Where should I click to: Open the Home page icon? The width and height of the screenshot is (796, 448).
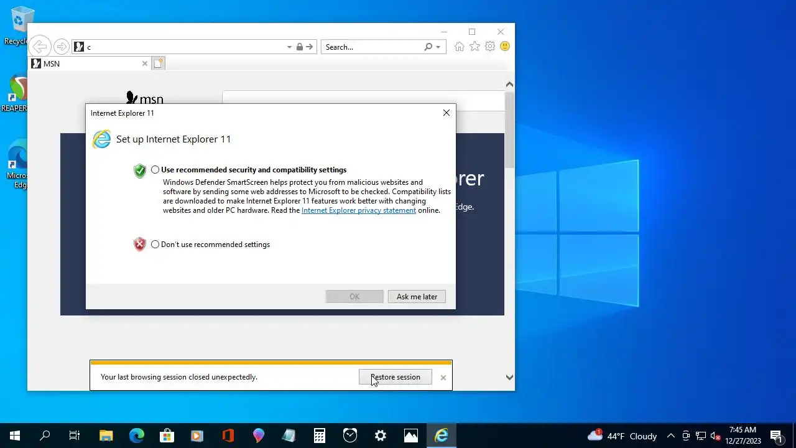click(x=459, y=47)
